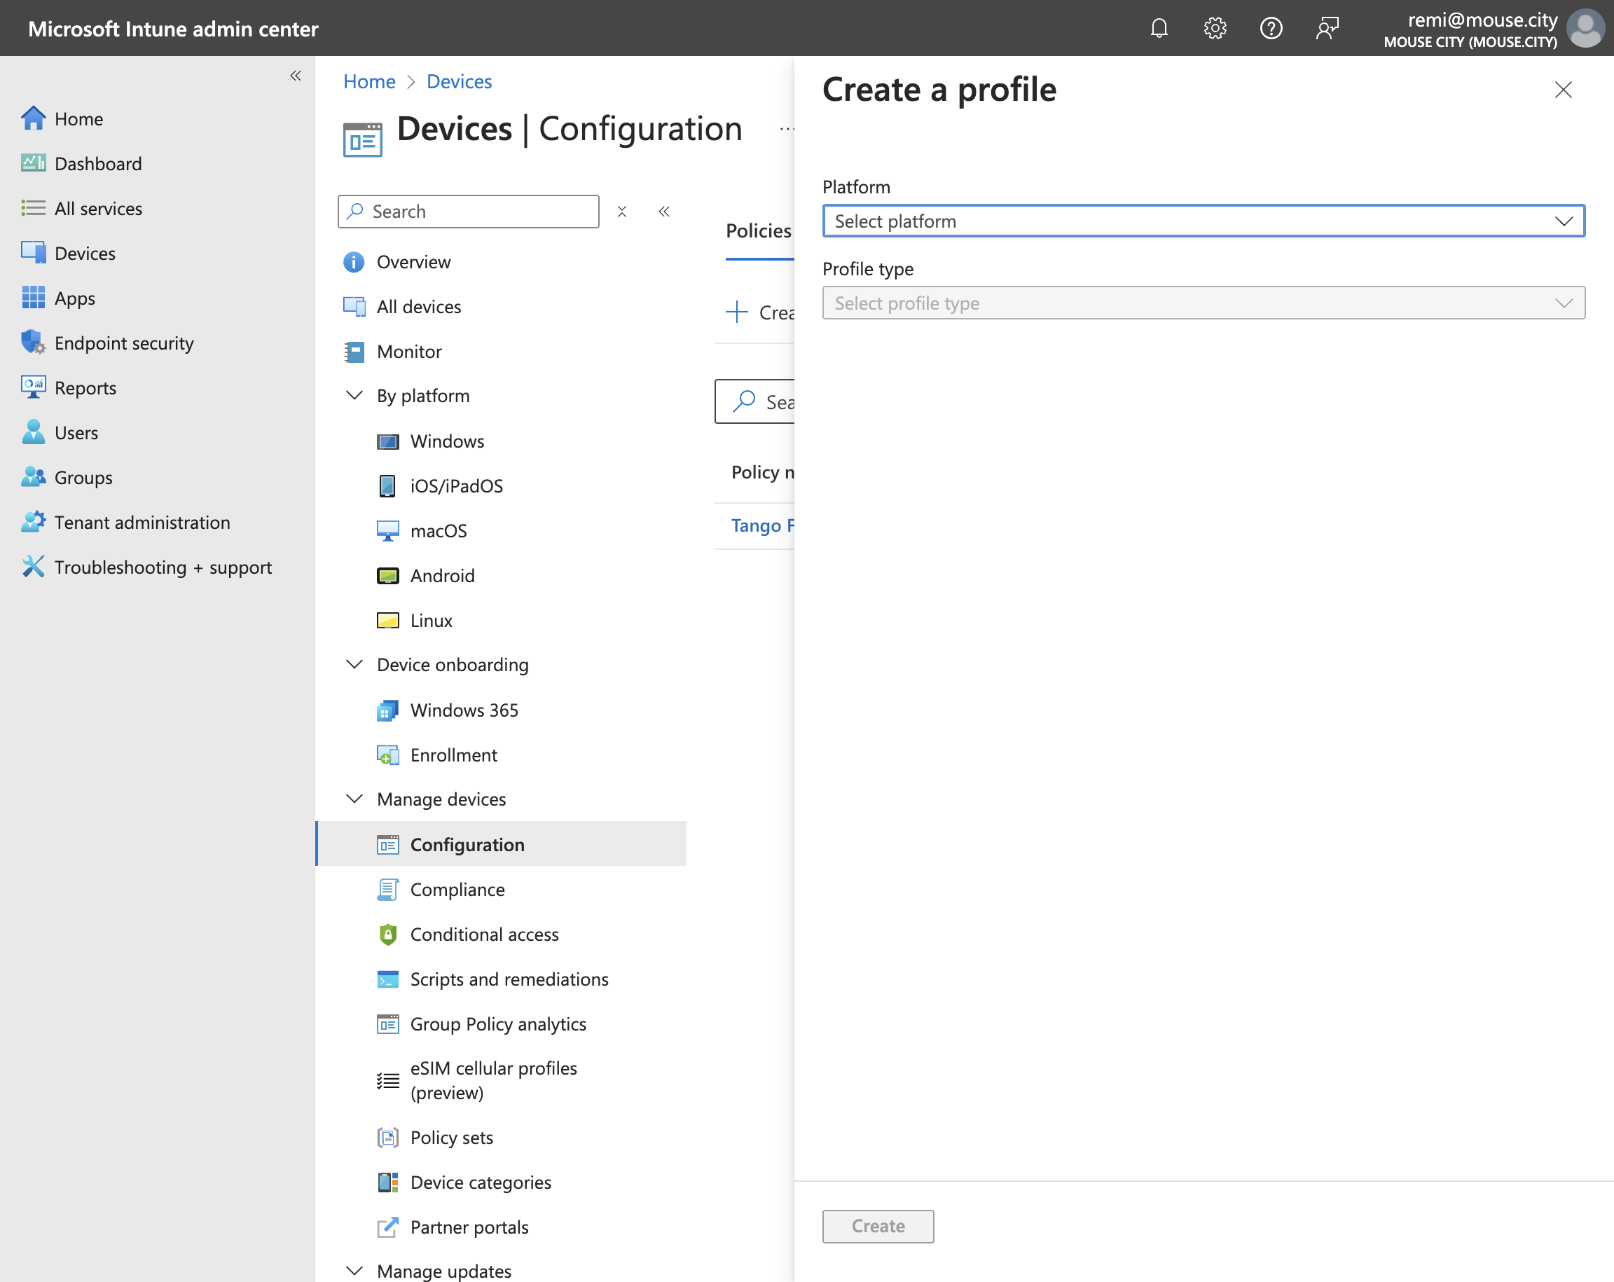The width and height of the screenshot is (1614, 1282).
Task: Open Conditional access under Manage devices
Action: [x=484, y=935]
